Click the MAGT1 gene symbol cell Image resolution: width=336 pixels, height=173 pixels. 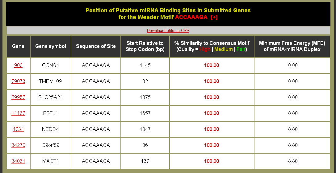pos(51,161)
